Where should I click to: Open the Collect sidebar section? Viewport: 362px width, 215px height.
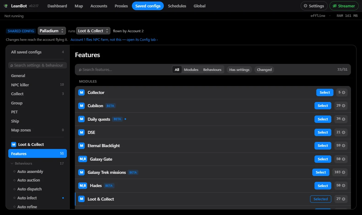(x=37, y=94)
